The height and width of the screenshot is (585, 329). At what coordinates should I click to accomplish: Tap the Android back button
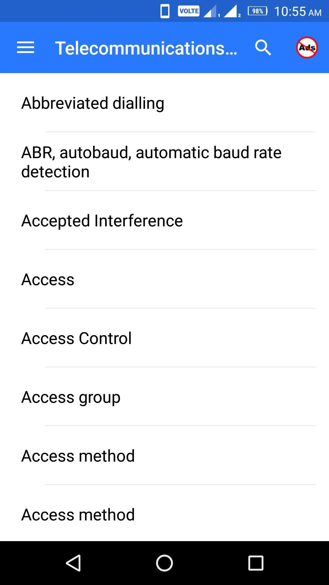click(73, 563)
